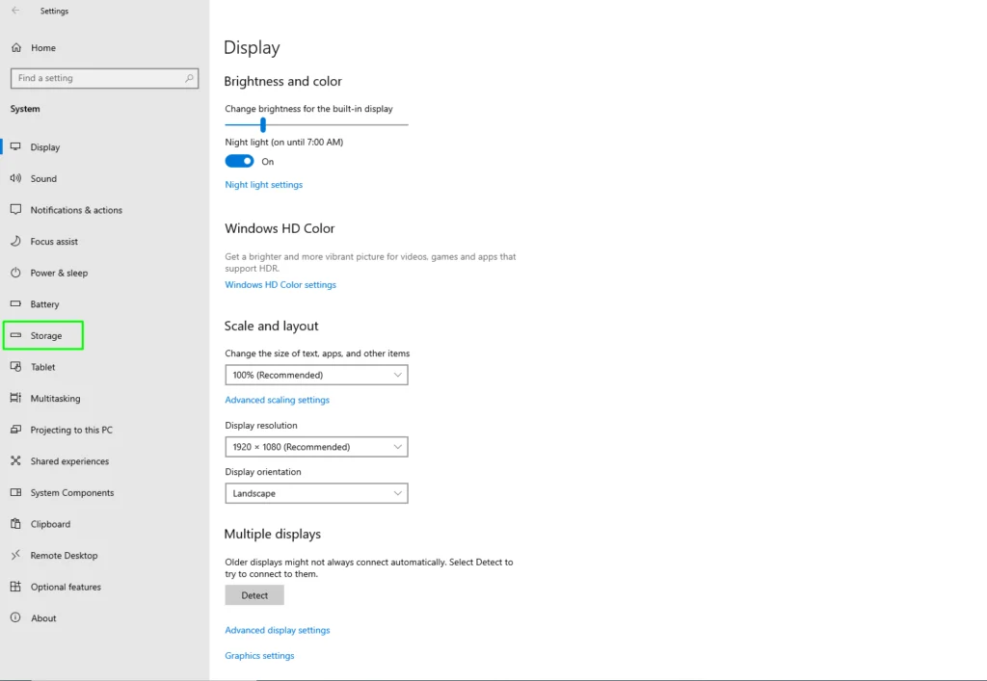Click the Power & sleep icon

pos(15,273)
